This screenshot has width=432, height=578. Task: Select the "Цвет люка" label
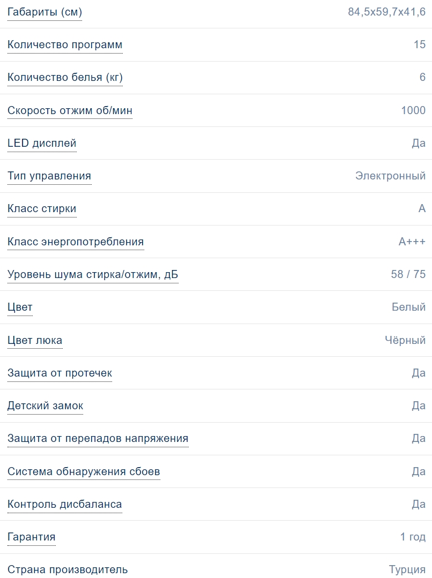[x=35, y=340]
